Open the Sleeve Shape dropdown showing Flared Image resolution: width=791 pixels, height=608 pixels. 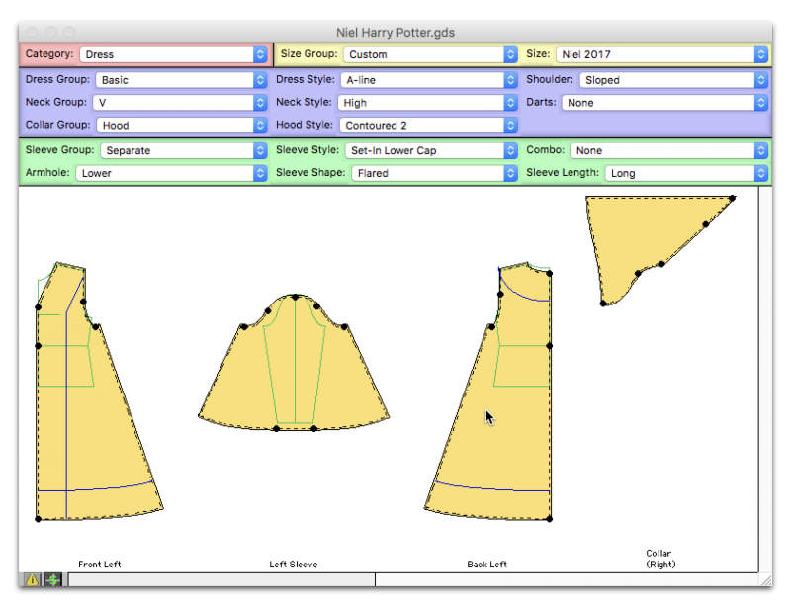(x=434, y=173)
